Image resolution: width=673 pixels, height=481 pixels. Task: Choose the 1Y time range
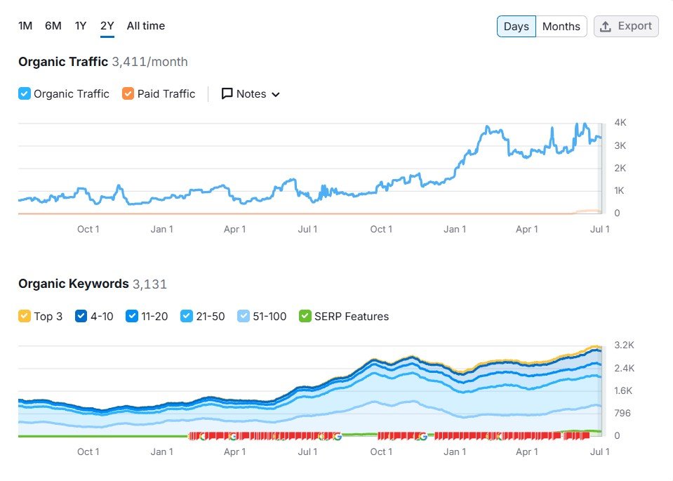pyautogui.click(x=81, y=26)
